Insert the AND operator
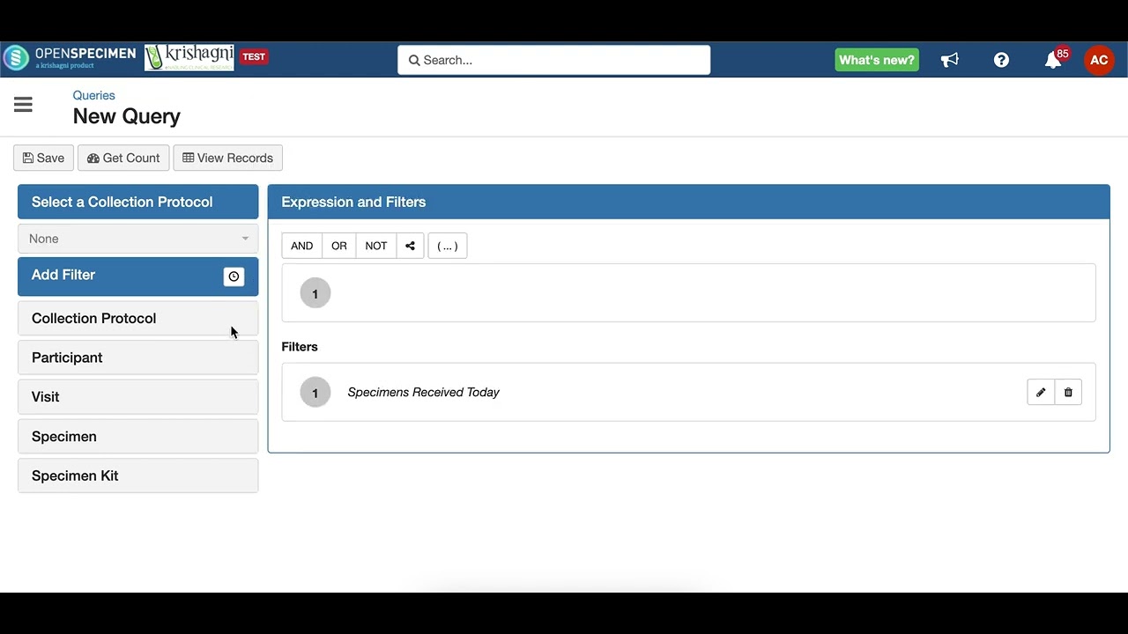The width and height of the screenshot is (1128, 634). pyautogui.click(x=301, y=246)
